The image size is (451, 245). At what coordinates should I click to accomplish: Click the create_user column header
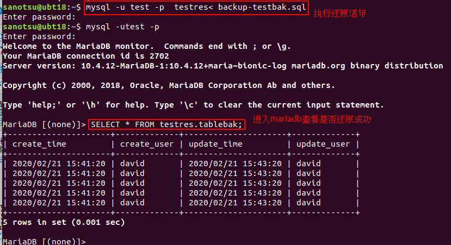point(146,144)
